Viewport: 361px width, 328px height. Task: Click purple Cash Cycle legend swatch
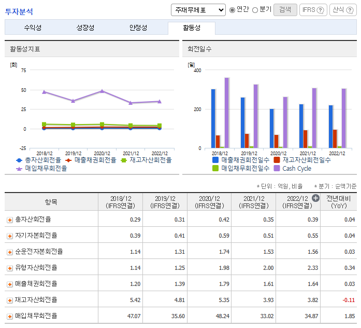tap(277, 168)
